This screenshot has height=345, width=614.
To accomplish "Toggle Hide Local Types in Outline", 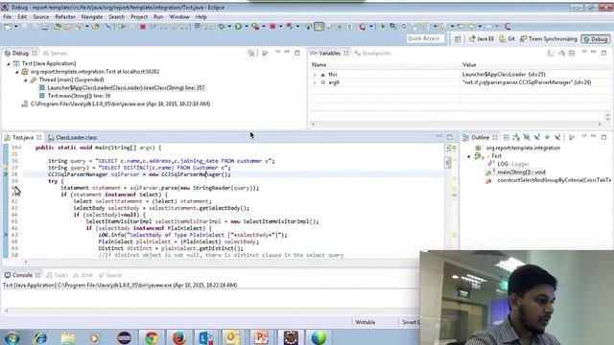I will tap(557, 137).
